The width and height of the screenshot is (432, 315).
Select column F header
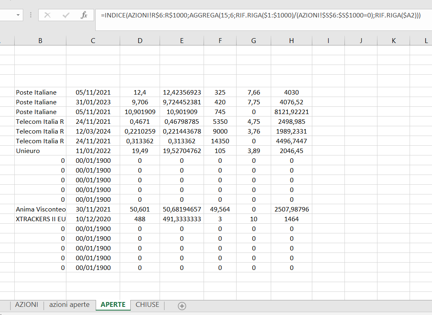coord(220,41)
